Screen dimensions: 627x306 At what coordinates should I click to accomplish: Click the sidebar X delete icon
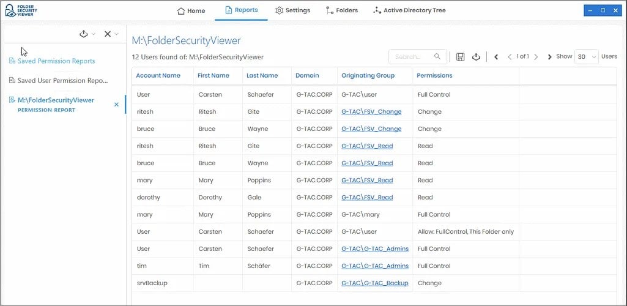108,34
